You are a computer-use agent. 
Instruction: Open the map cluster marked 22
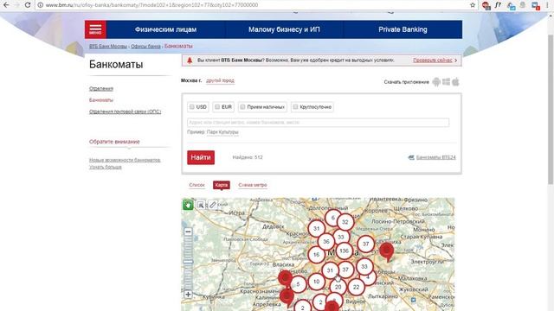[x=356, y=287]
